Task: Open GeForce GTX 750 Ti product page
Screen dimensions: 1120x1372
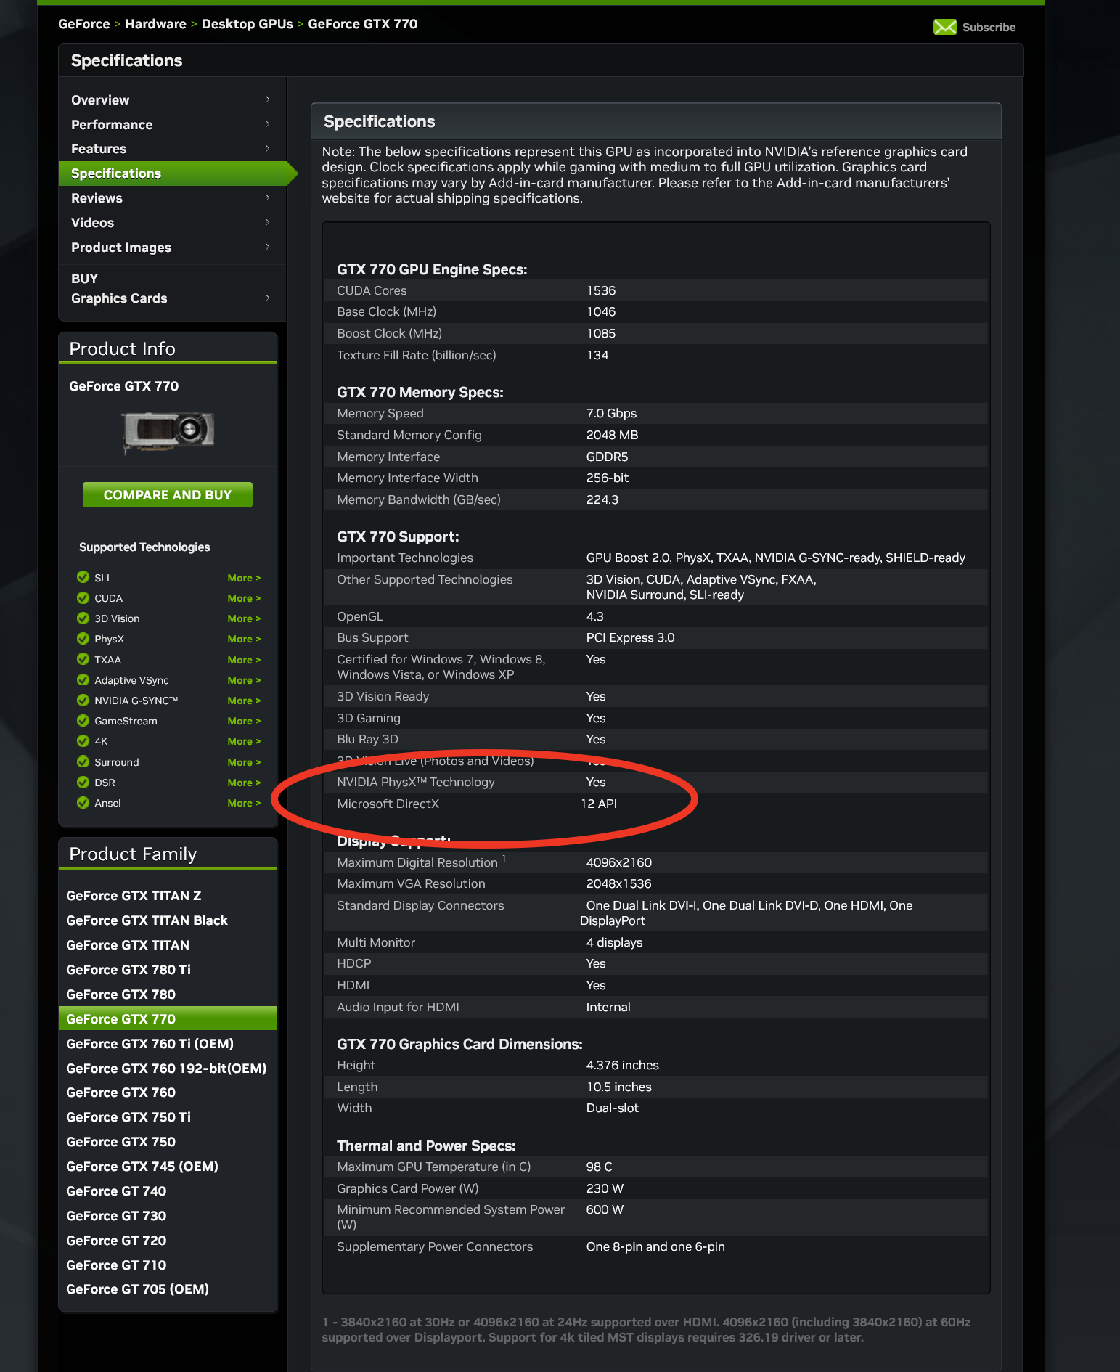Action: pos(128,1117)
